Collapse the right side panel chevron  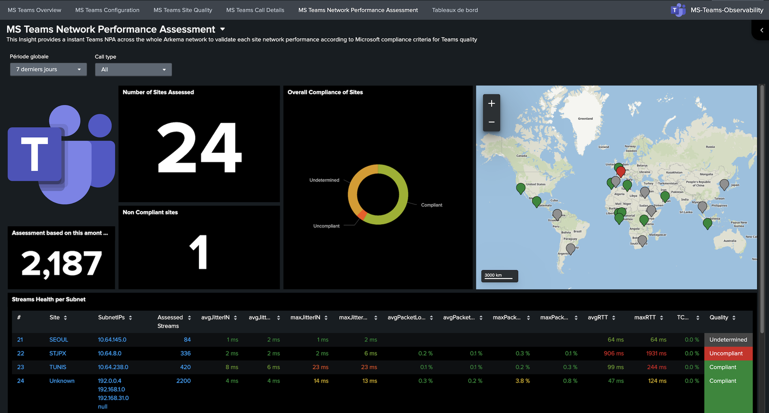click(761, 30)
